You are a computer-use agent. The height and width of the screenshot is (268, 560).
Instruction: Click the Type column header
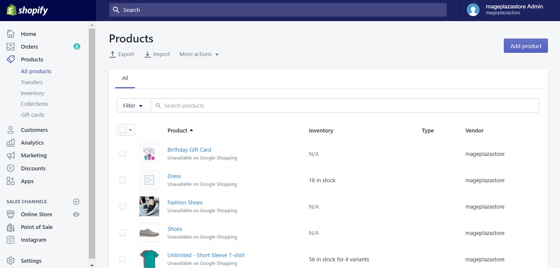point(428,131)
